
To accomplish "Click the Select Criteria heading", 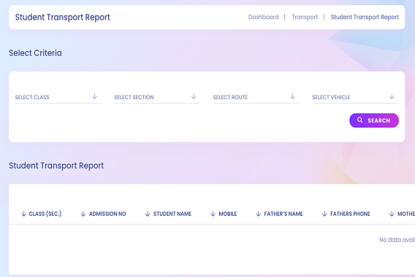I will (x=35, y=52).
